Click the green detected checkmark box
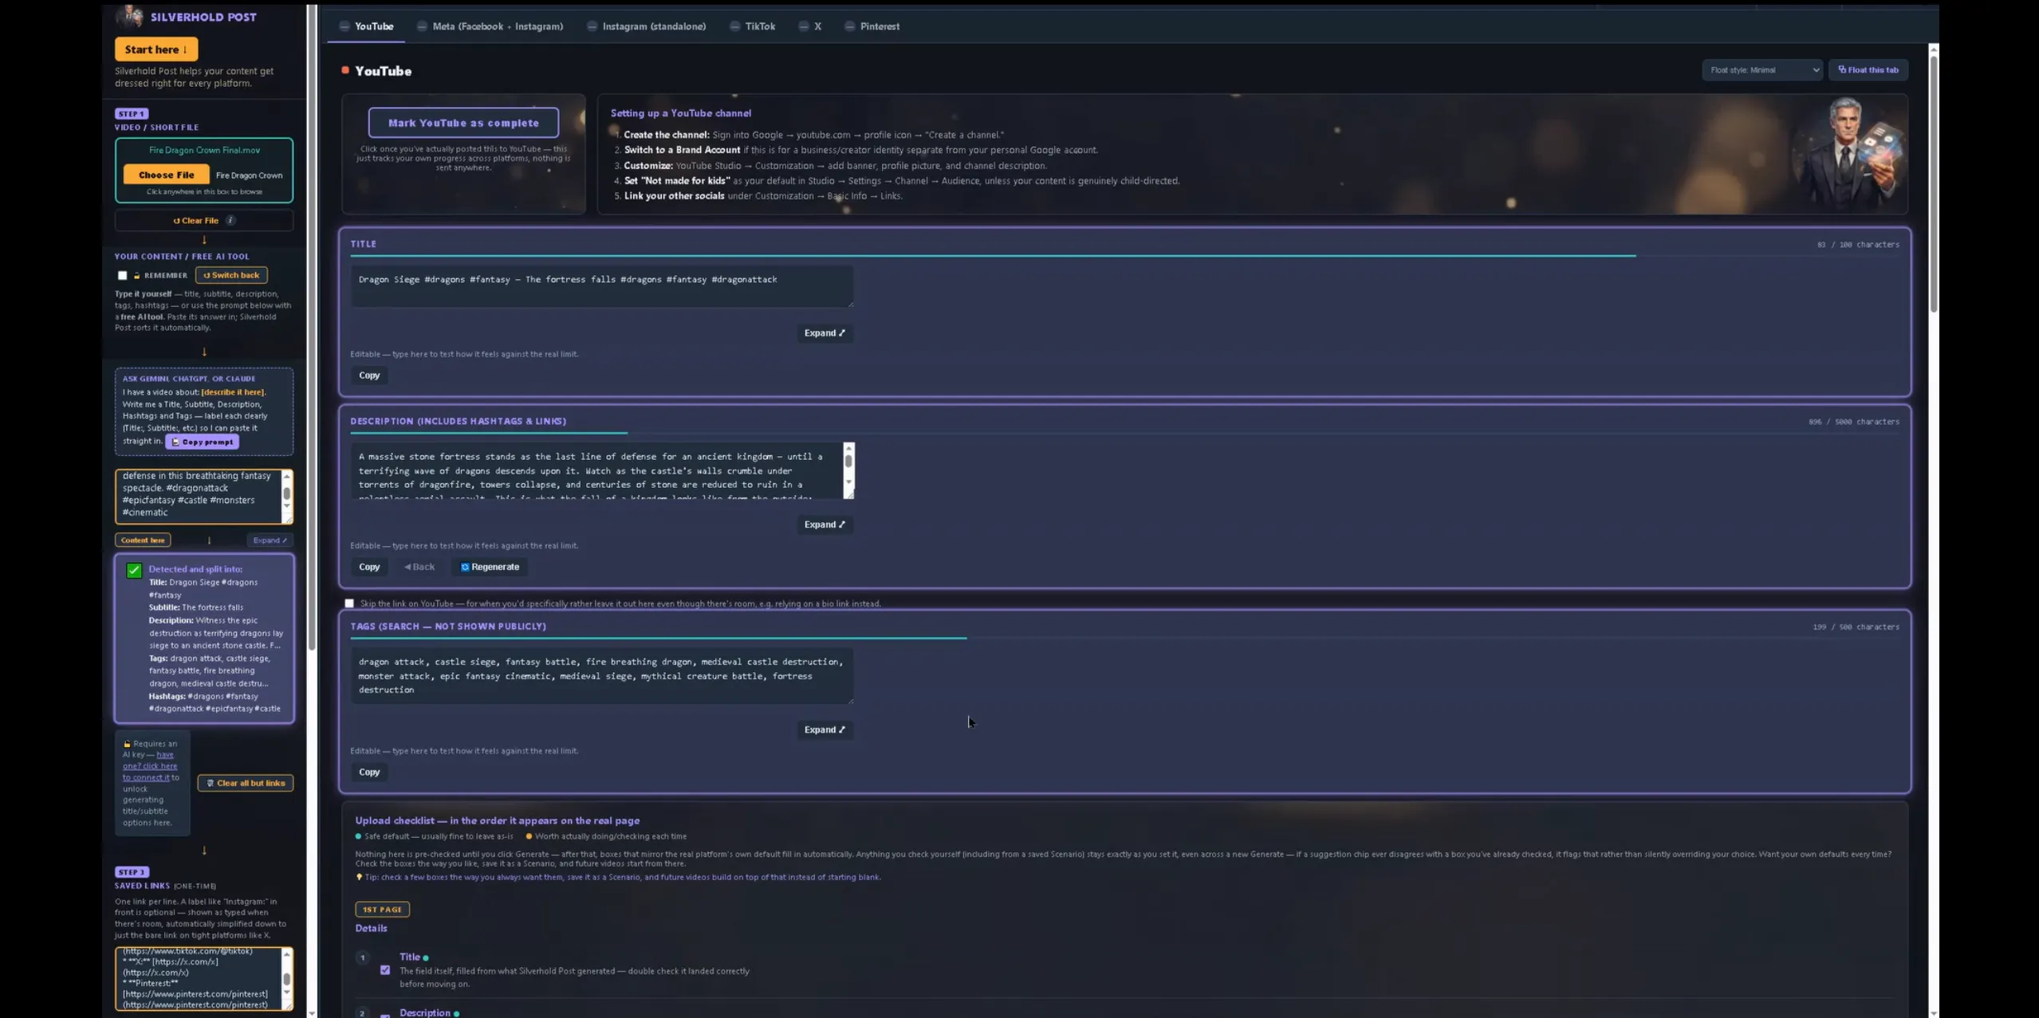This screenshot has width=2039, height=1018. (134, 571)
